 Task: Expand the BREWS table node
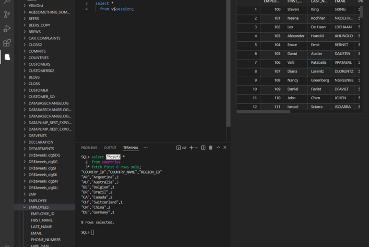tap(25, 32)
